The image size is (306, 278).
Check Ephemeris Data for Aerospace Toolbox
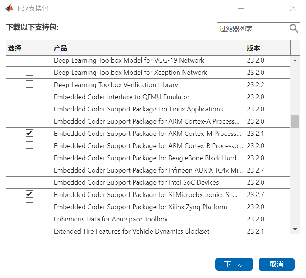pyautogui.click(x=29, y=218)
